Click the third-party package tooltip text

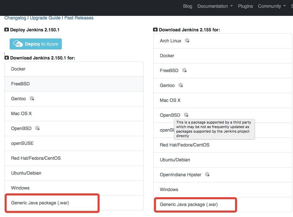pos(214,129)
